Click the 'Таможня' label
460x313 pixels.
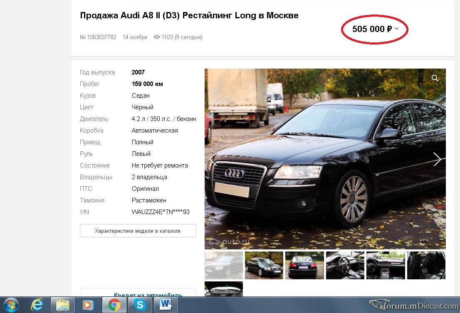pyautogui.click(x=92, y=200)
